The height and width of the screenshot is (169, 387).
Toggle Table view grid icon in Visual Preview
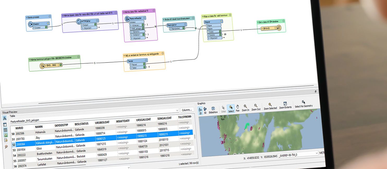pyautogui.click(x=5, y=130)
